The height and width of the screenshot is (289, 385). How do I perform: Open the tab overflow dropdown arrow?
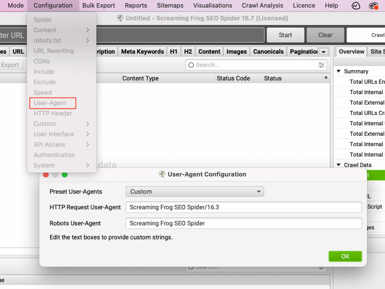point(324,52)
